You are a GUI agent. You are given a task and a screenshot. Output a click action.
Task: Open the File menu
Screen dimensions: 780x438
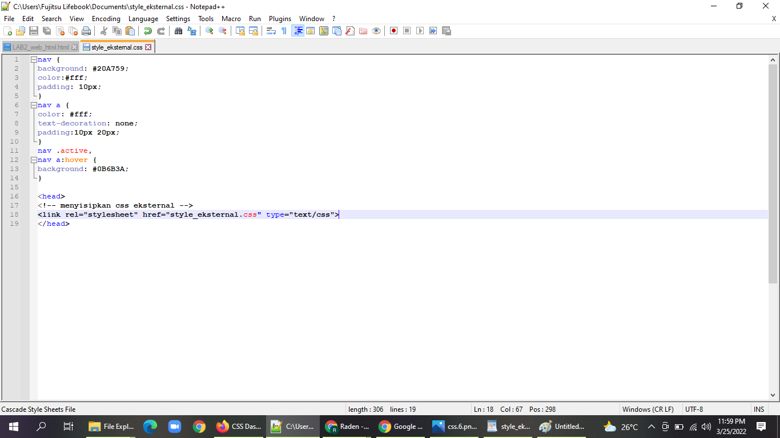[x=9, y=19]
